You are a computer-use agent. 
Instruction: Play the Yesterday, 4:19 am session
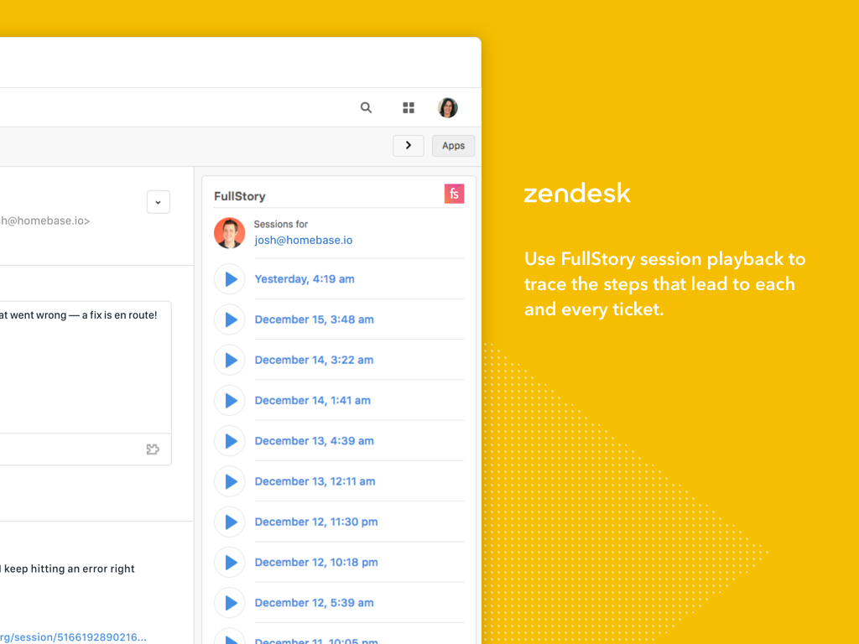coord(230,278)
